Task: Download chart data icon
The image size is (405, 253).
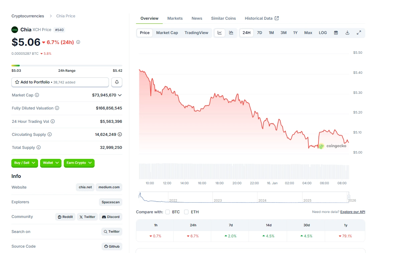Action: (x=347, y=33)
